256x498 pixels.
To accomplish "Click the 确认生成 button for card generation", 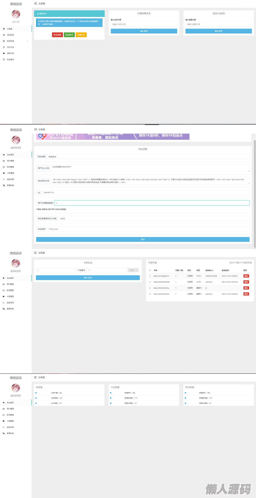I will point(88,278).
